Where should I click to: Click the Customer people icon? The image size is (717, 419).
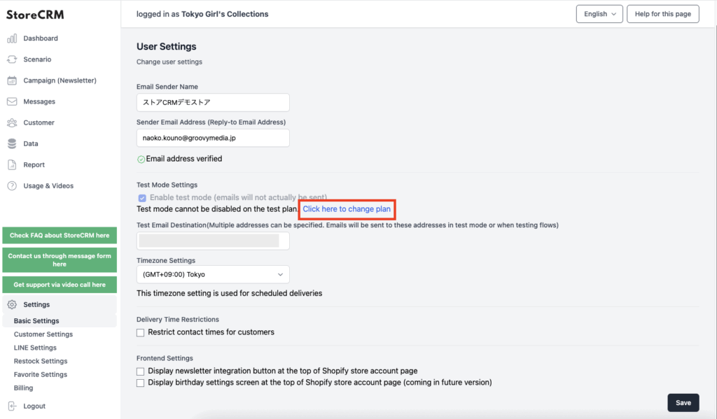(12, 122)
